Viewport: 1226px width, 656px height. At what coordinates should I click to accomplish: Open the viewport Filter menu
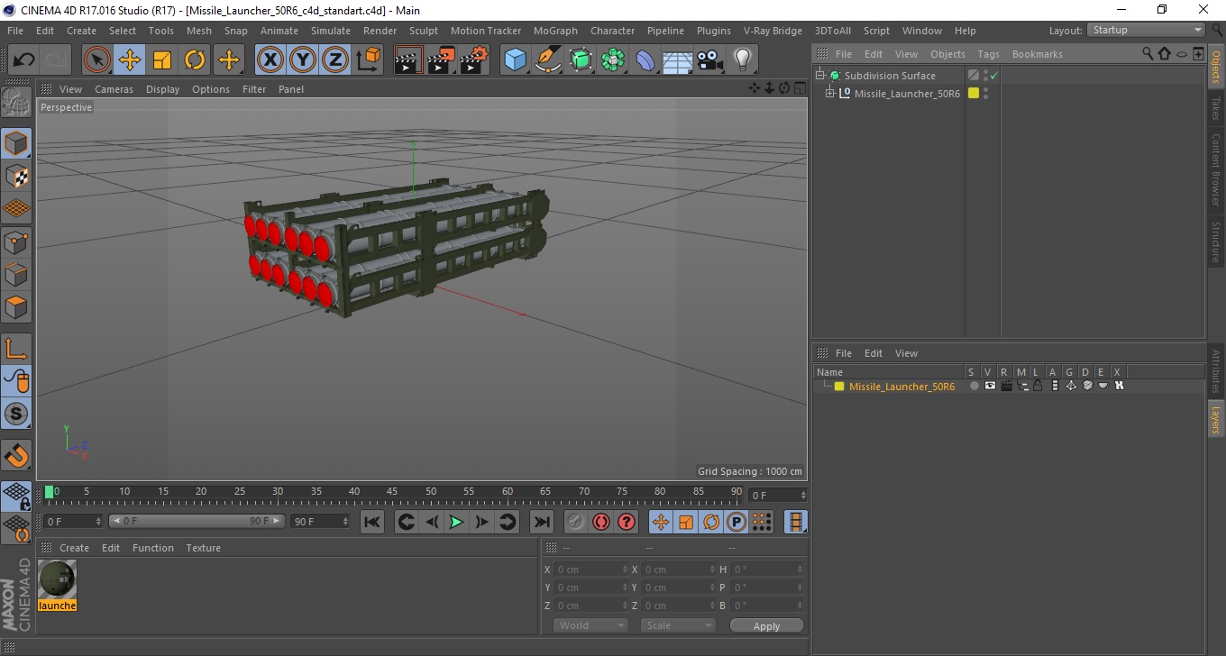pyautogui.click(x=254, y=89)
